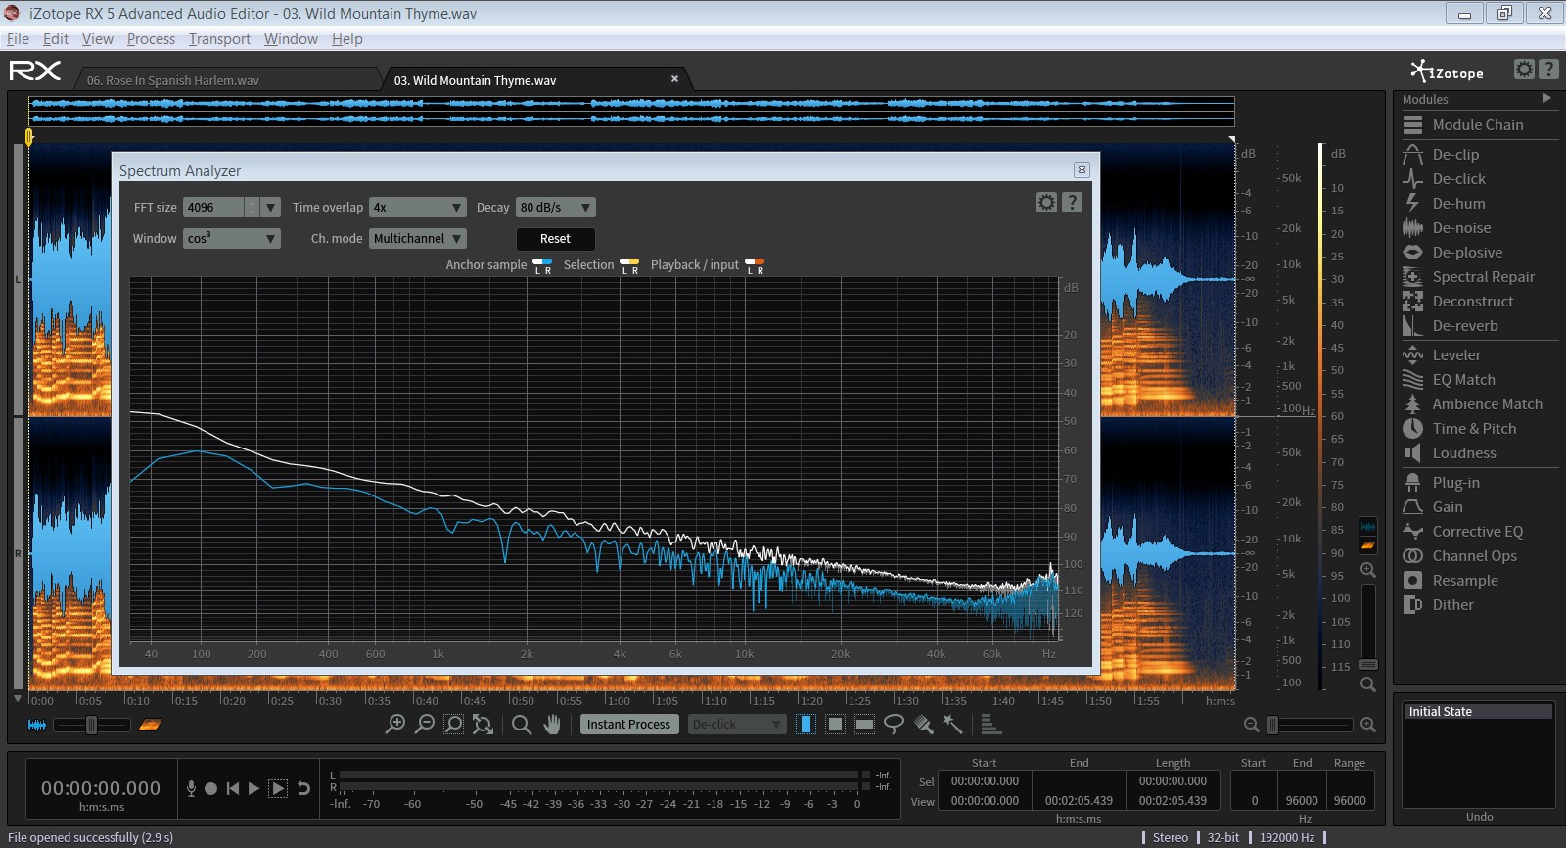This screenshot has width=1566, height=848.
Task: Open the Time overlap dropdown
Action: tap(418, 208)
